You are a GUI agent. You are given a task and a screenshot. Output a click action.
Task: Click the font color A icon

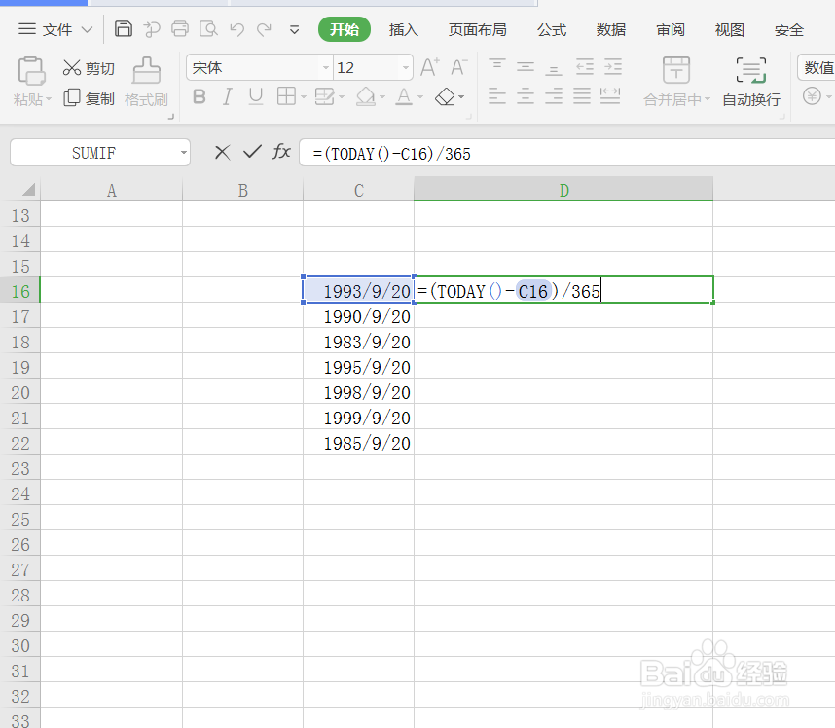click(x=404, y=96)
